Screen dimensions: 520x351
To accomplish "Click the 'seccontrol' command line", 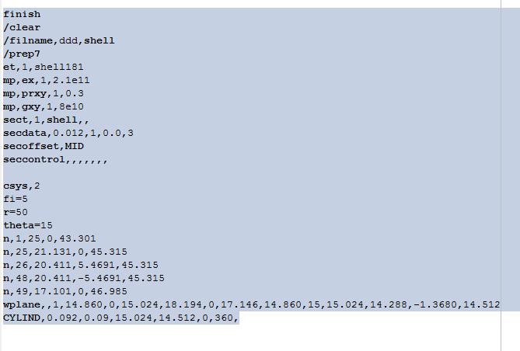I will 54,159.
